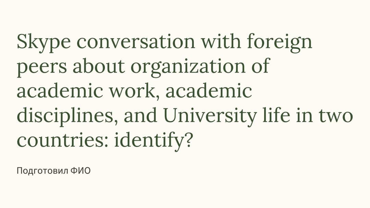Viewport: 370px width, 208px height.
Task: Click the subtitle text "Подготовил ФИО"
Action: (x=53, y=171)
